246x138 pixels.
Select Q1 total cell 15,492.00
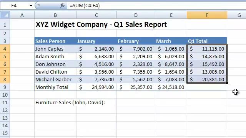tap(207, 64)
